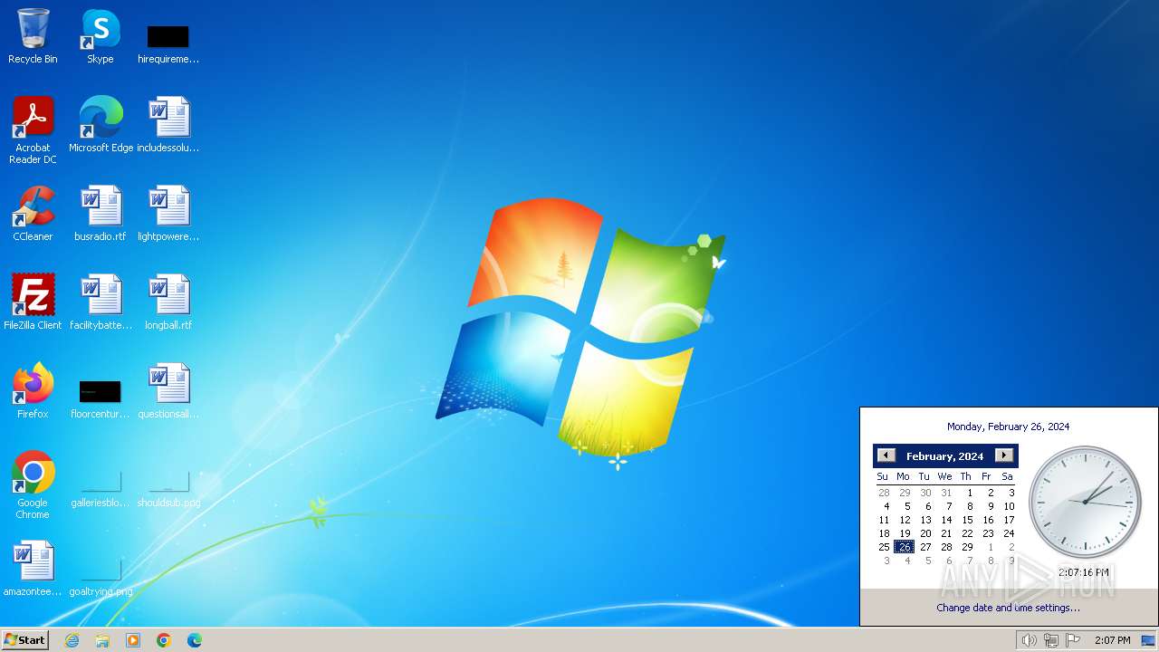Launch Internet Explorer from taskbar
The height and width of the screenshot is (652, 1159).
point(72,640)
